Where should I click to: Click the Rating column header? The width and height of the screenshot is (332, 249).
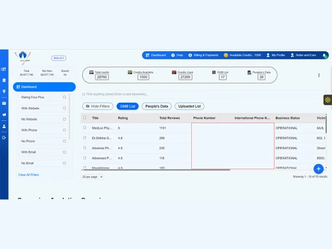[x=123, y=118]
